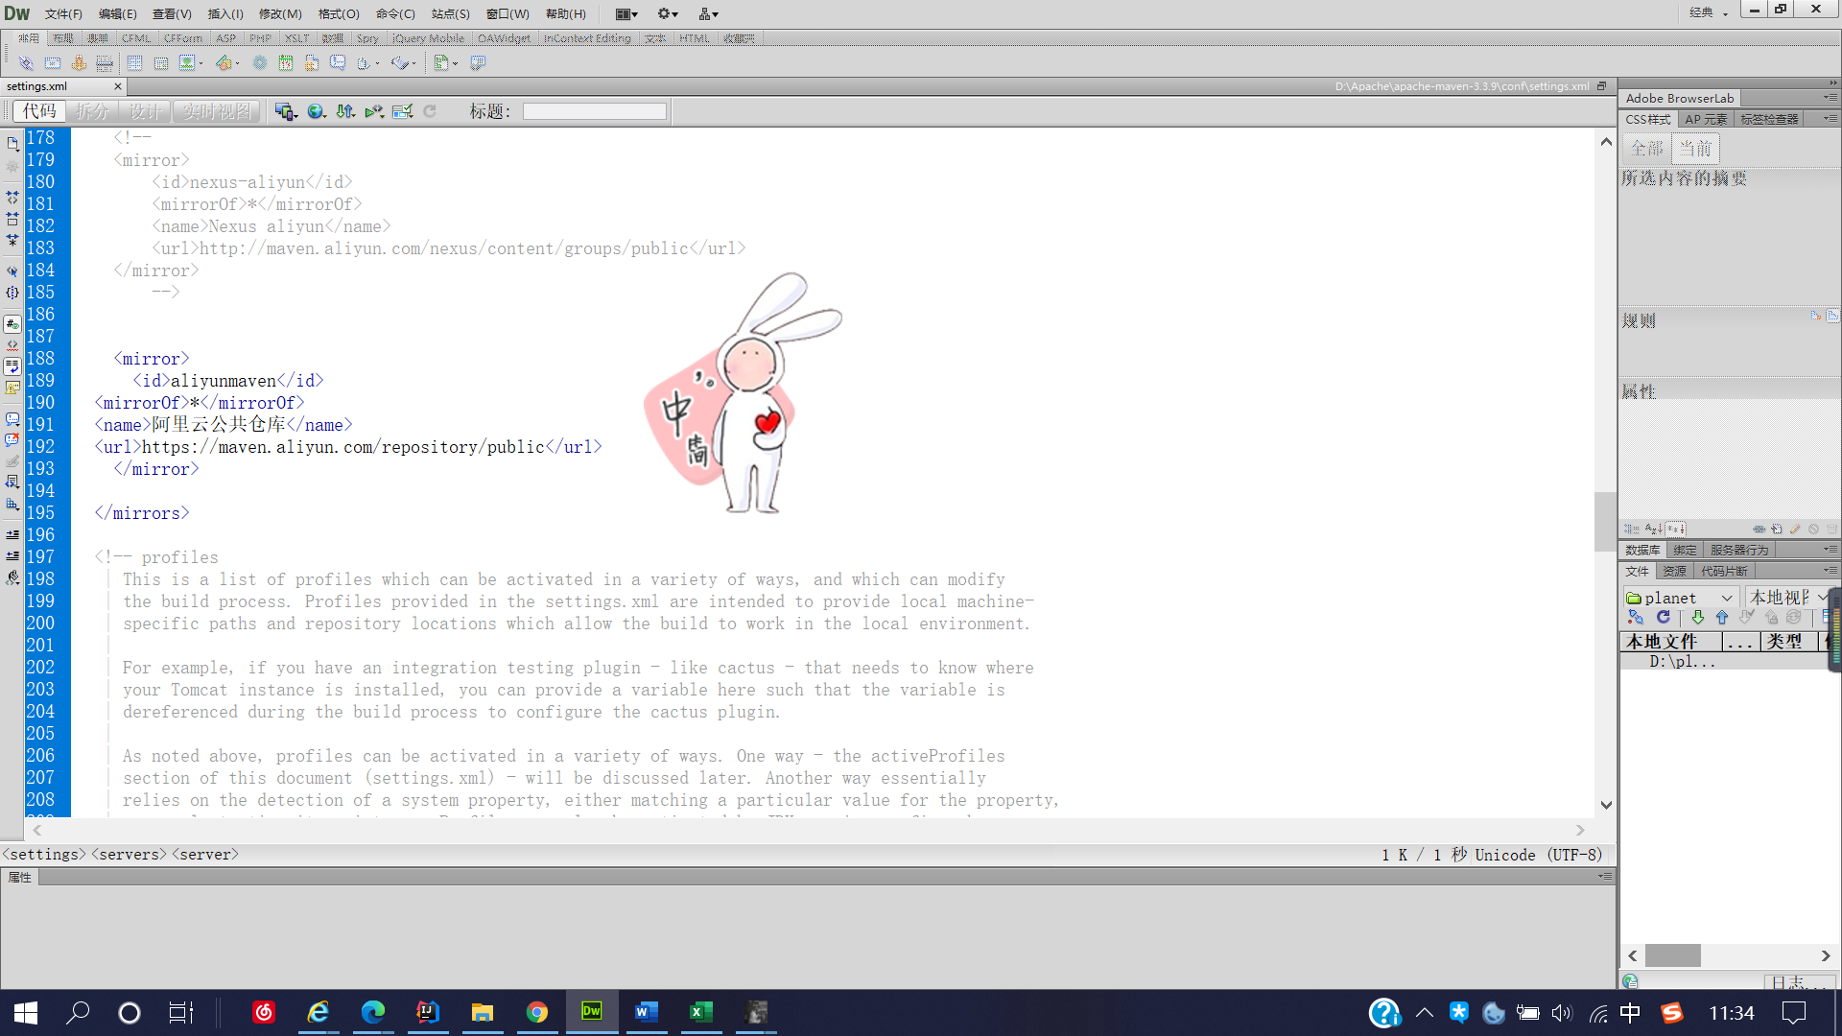Image resolution: width=1842 pixels, height=1036 pixels.
Task: Switch to the 绑定 tab
Action: click(x=1685, y=550)
